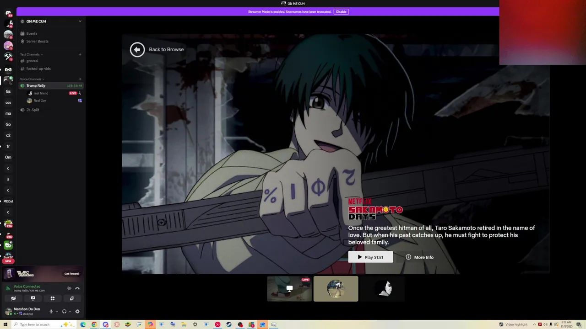Open Opera browser from the taskbar

[x=117, y=324]
